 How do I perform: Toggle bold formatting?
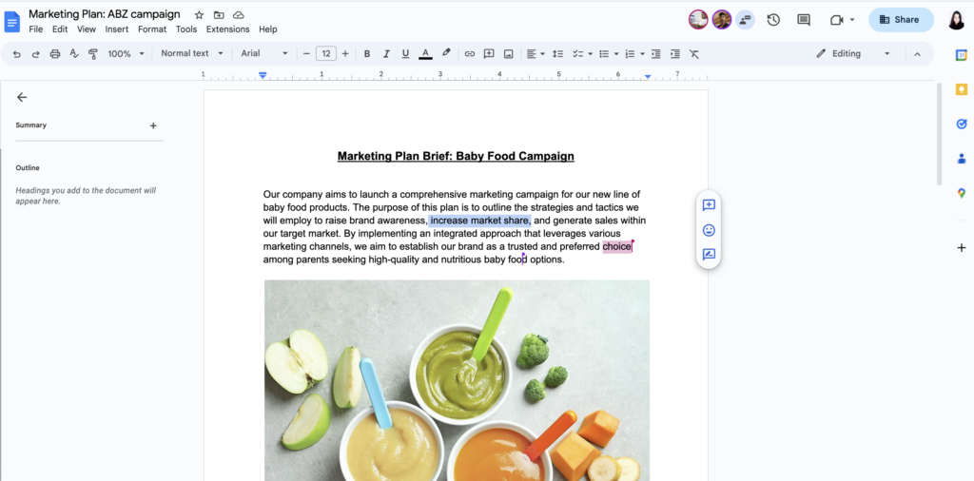pos(367,54)
